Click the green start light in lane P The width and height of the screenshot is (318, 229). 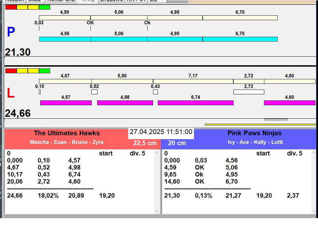point(44,7)
